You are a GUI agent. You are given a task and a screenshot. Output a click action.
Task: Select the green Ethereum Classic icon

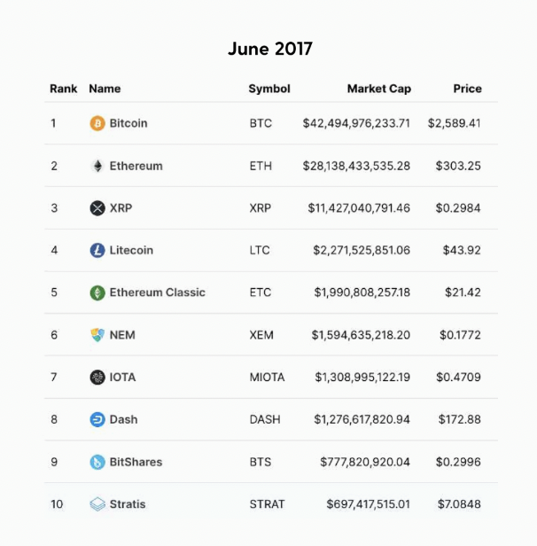click(97, 292)
